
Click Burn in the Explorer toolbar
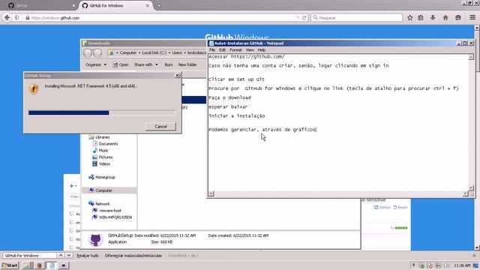click(x=168, y=64)
